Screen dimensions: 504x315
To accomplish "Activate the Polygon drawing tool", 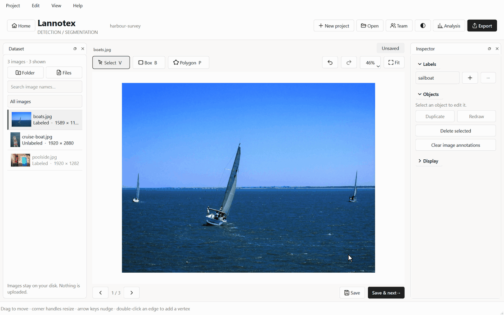I will [189, 63].
